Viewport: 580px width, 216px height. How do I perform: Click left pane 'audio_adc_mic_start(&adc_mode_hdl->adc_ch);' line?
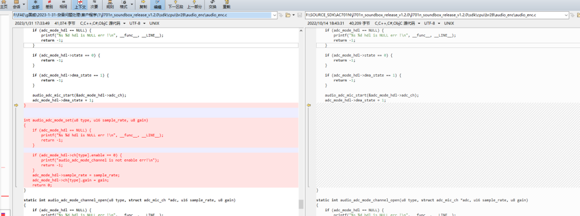(x=79, y=95)
